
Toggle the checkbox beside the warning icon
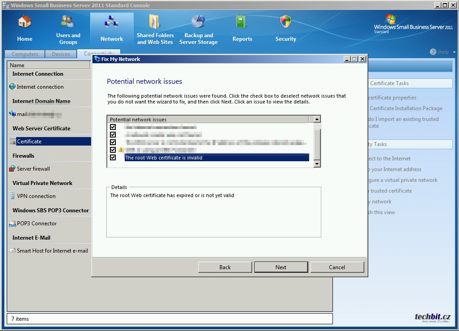point(113,150)
